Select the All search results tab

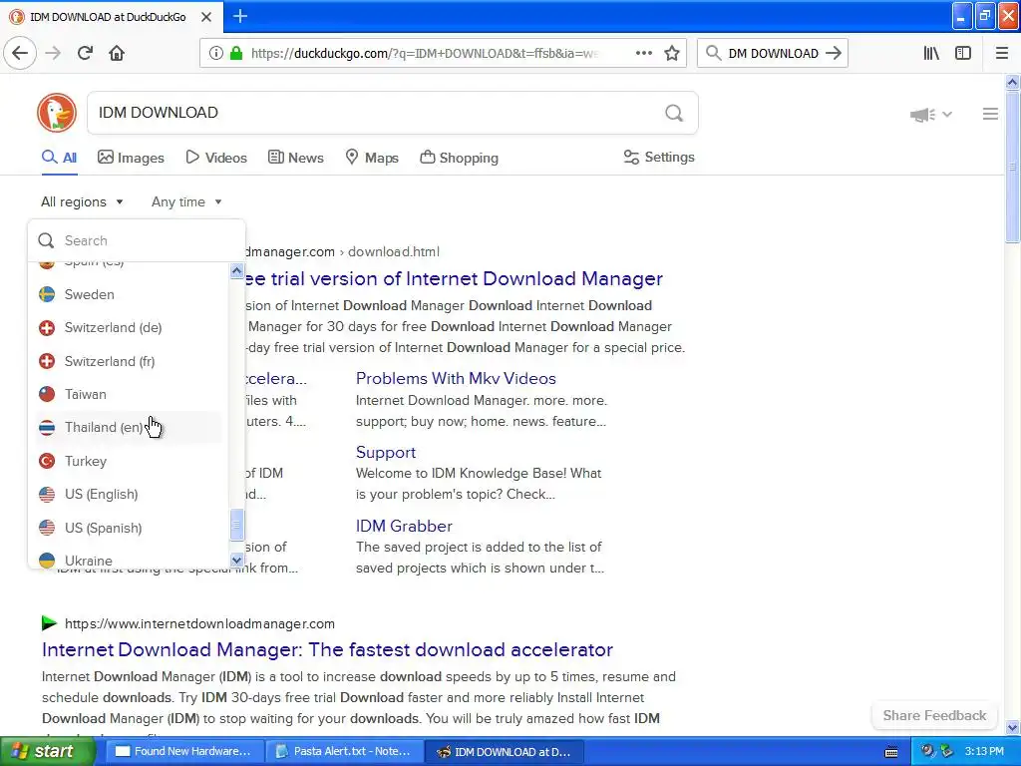click(x=59, y=158)
